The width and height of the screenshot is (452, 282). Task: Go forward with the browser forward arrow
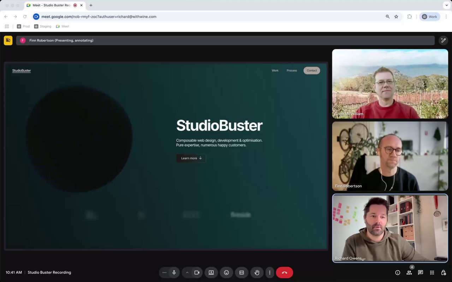(15, 17)
